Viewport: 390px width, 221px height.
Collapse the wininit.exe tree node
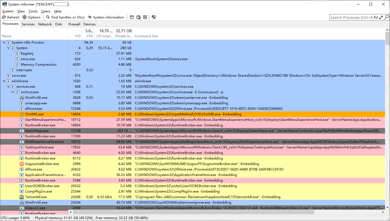pyautogui.click(x=4, y=81)
